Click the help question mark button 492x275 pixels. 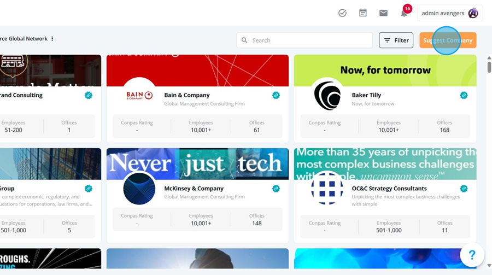pyautogui.click(x=472, y=255)
